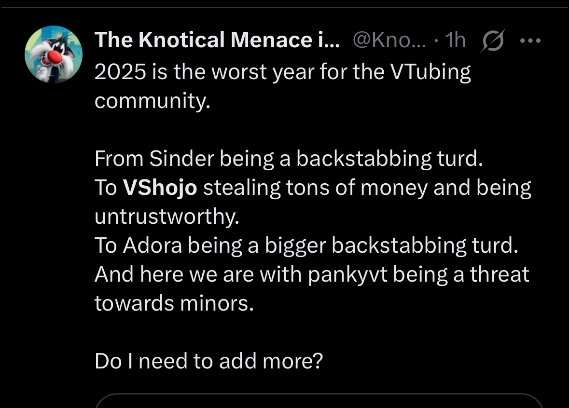Click the 1h post timestamp
569x408 pixels.
[455, 41]
